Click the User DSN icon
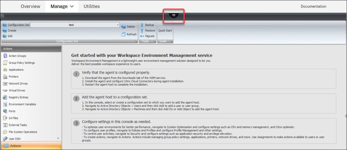Viewport: 347px width, 150px height. pos(5,139)
